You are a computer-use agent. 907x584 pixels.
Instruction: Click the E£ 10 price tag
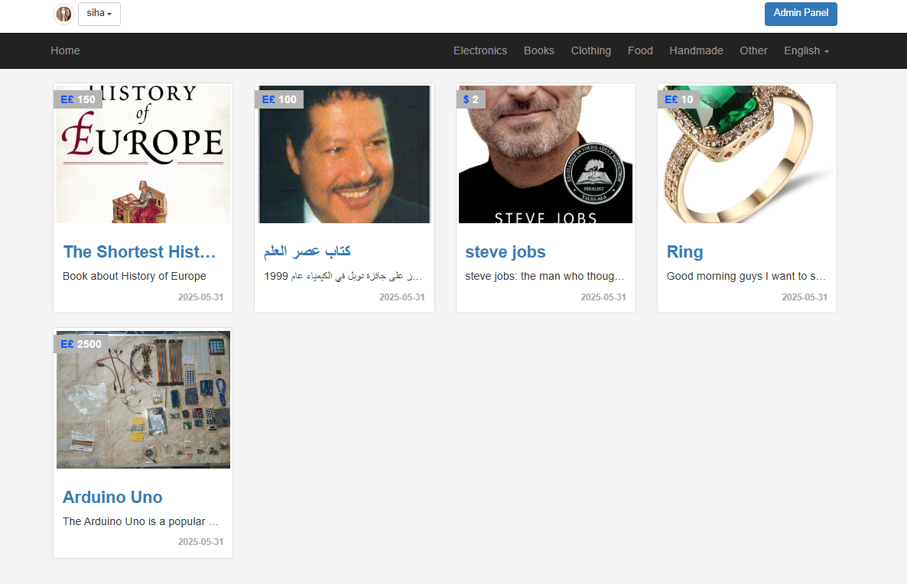coord(678,99)
